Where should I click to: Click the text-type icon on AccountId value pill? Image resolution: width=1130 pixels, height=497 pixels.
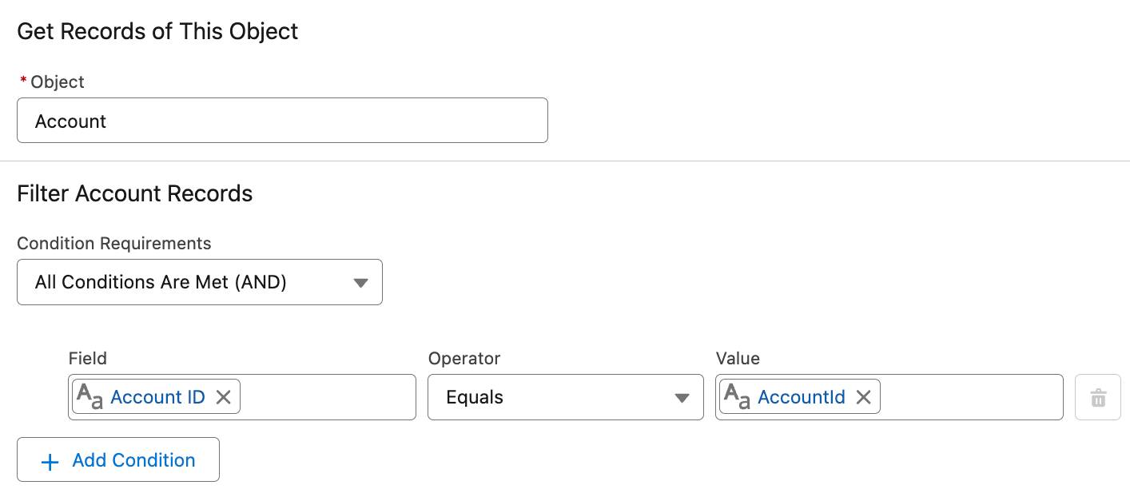(x=737, y=397)
